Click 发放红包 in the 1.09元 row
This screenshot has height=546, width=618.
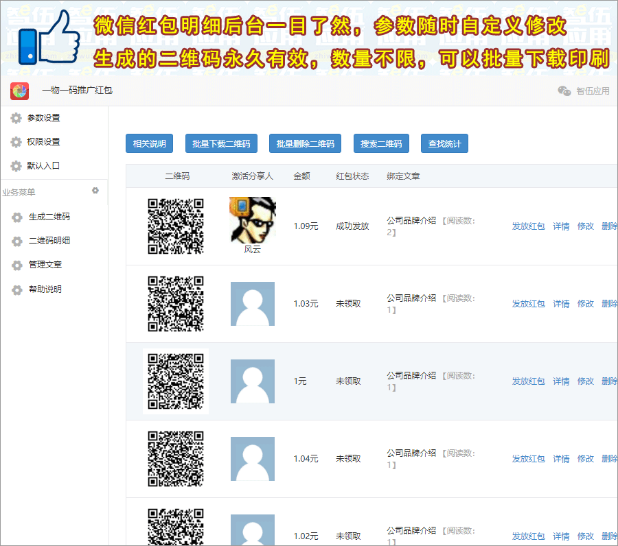[529, 226]
